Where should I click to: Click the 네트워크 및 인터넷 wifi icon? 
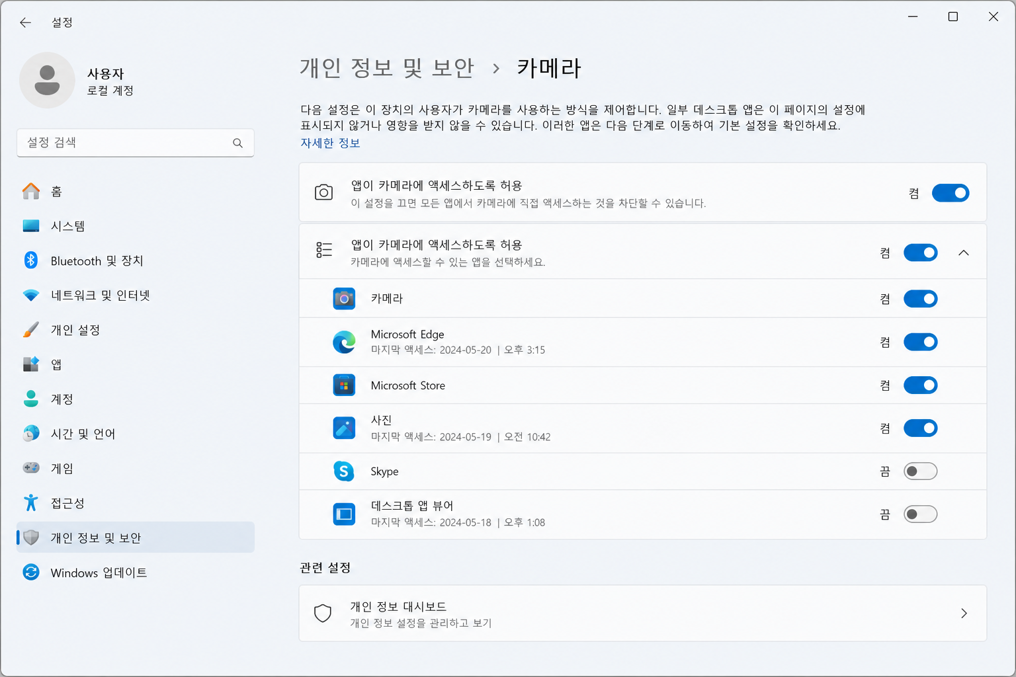pos(31,296)
